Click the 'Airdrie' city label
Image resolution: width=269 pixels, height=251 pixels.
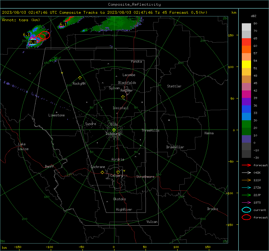pyautogui.click(x=118, y=159)
